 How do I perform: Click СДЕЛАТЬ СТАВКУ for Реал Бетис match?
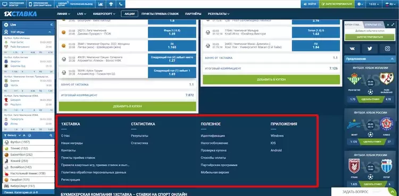370,99
